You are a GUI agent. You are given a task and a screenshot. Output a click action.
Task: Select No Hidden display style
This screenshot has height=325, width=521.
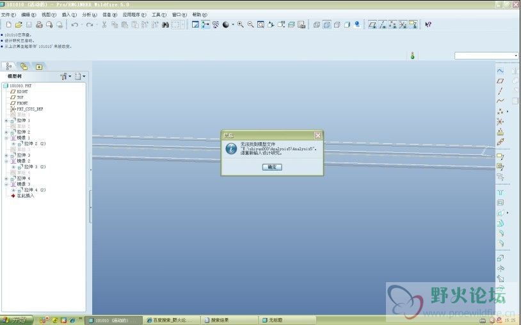[x=337, y=24]
